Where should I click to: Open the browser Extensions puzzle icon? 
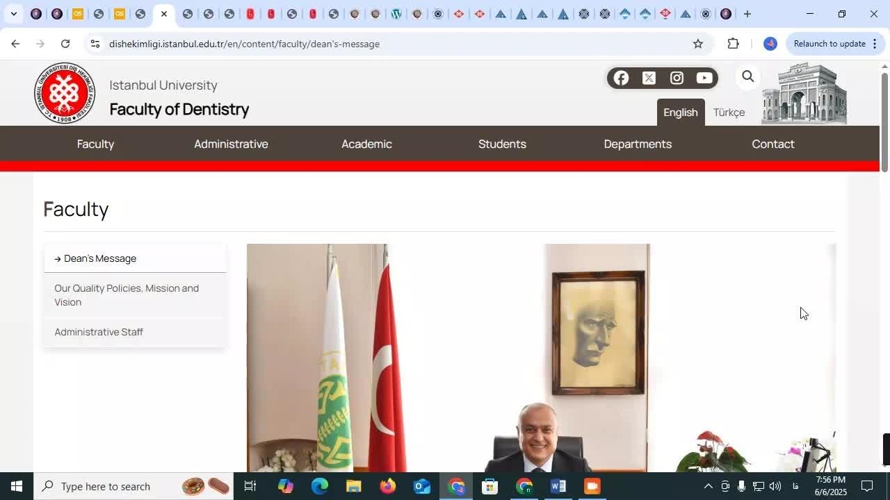tap(733, 44)
